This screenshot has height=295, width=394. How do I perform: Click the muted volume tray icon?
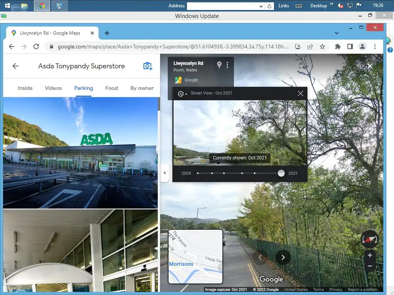pos(341,5)
